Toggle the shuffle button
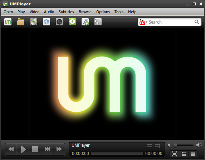 point(158,145)
